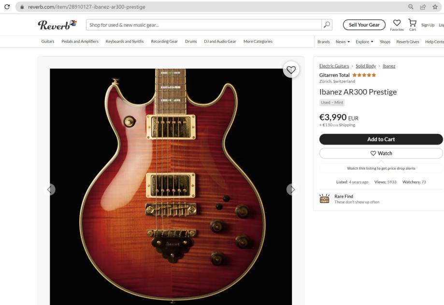Expand the Explore dropdown menu
The width and height of the screenshot is (444, 305).
click(x=364, y=41)
